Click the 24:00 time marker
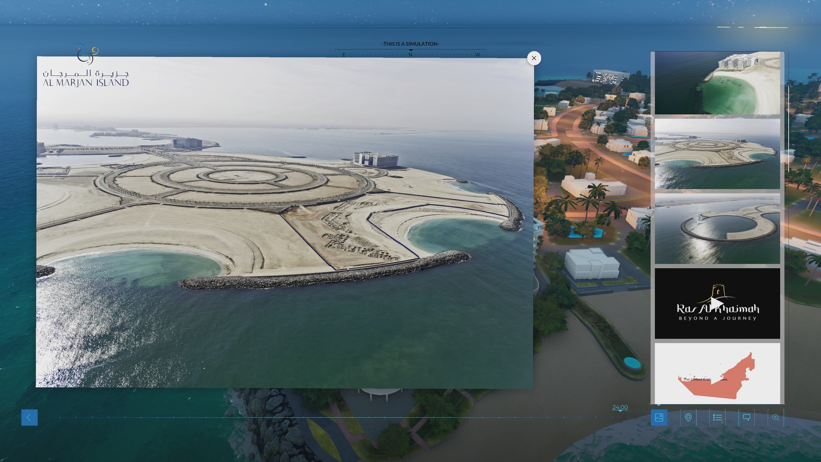 (620, 407)
